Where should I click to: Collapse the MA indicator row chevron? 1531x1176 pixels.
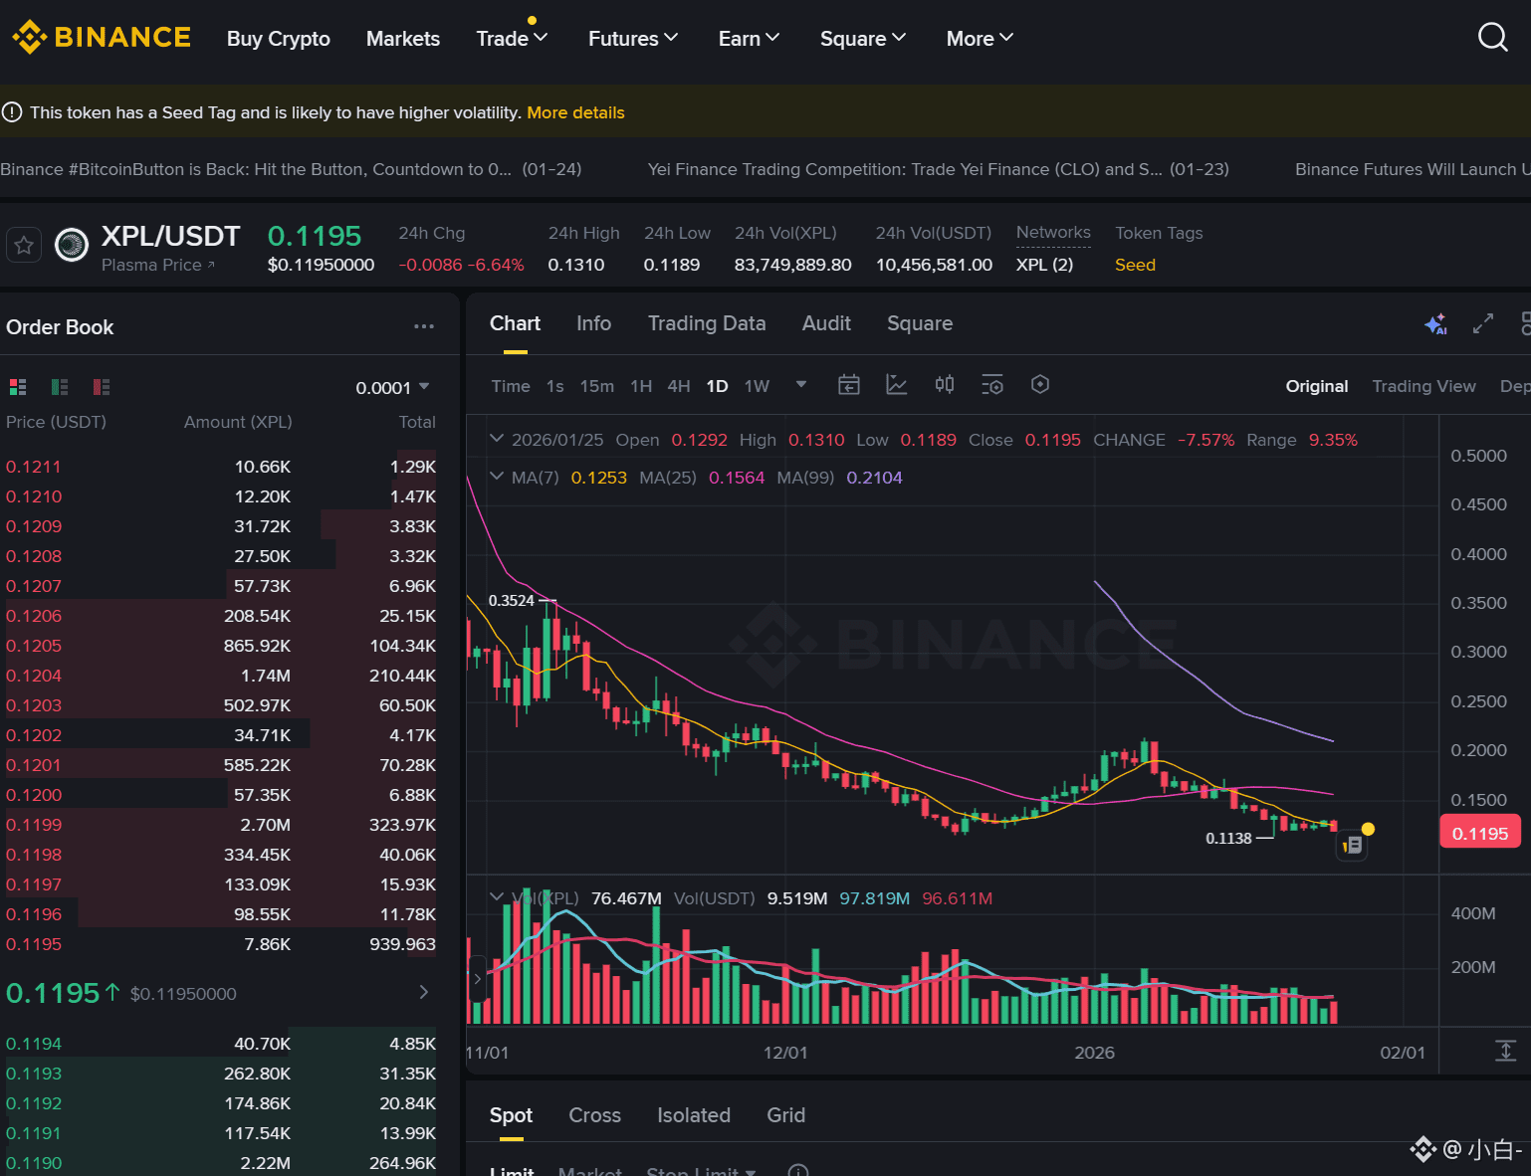tap(497, 477)
